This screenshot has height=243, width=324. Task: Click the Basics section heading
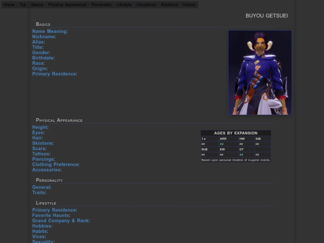pos(43,24)
